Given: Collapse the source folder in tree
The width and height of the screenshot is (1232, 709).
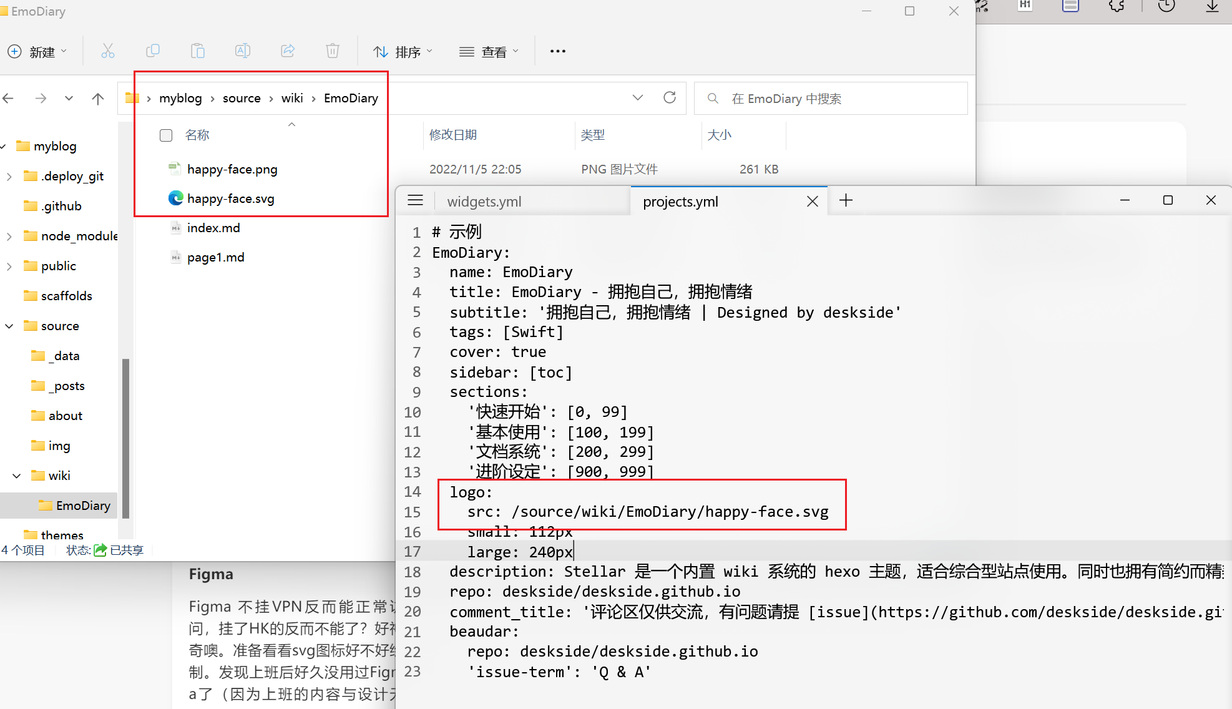Looking at the screenshot, I should [9, 326].
